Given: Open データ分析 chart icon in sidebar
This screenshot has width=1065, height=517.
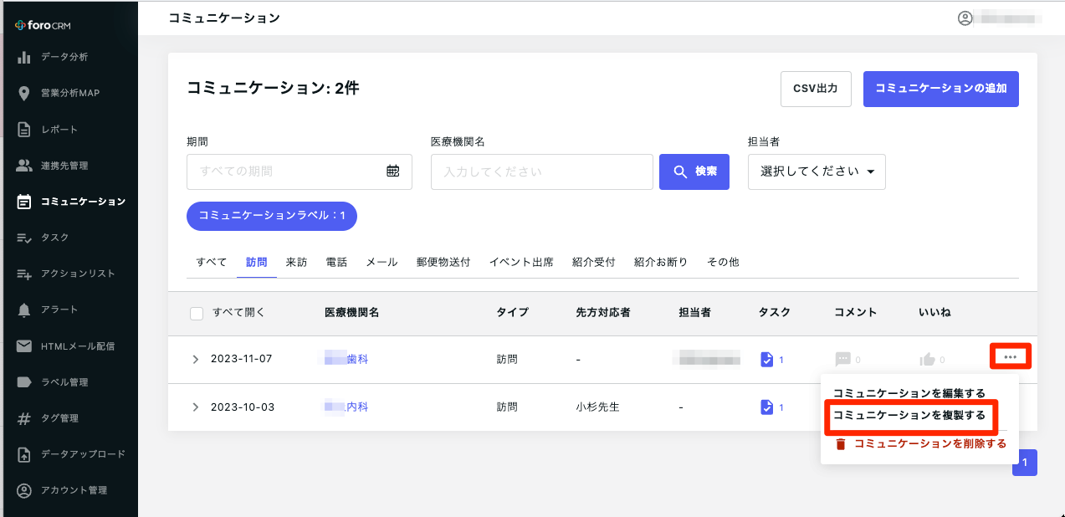Looking at the screenshot, I should (24, 57).
